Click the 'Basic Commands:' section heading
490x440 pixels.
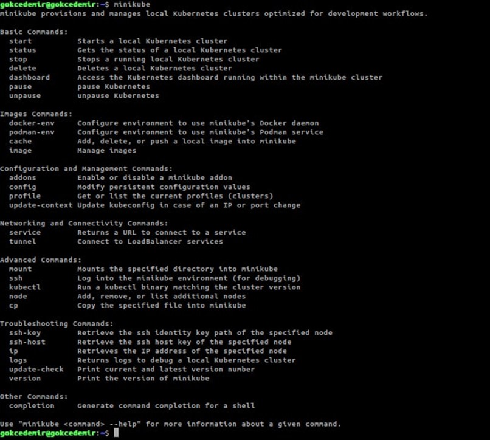coord(34,32)
